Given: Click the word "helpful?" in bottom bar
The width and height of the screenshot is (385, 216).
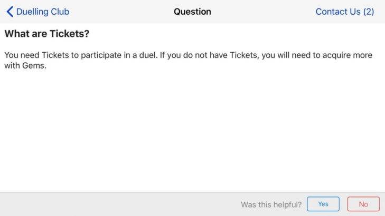Looking at the screenshot, I should [x=286, y=204].
